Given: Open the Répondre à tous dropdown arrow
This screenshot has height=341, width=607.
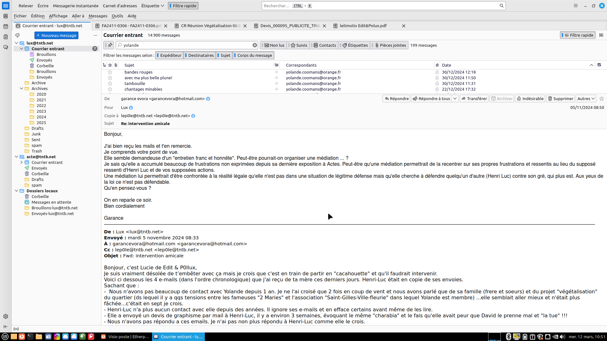Looking at the screenshot, I should 455,99.
